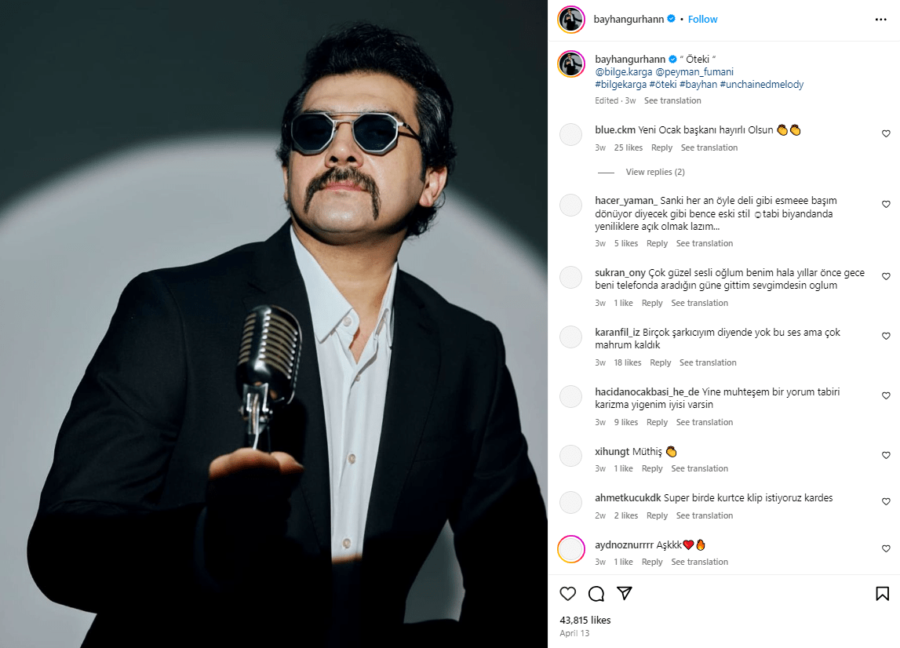Open aydnoznurrrr's story ring avatar
This screenshot has width=900, height=648.
(571, 548)
